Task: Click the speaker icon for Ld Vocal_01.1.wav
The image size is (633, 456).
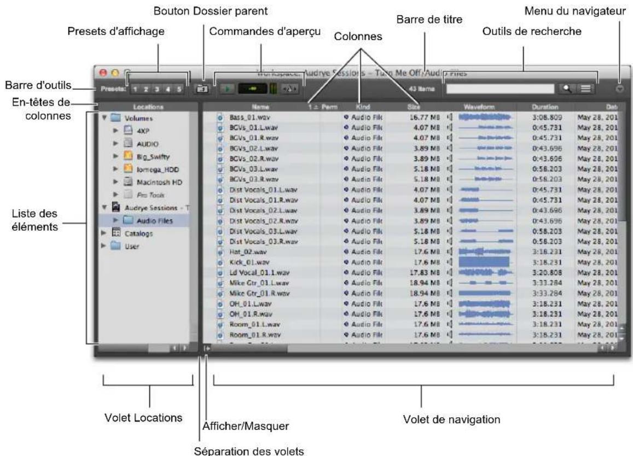Action: pos(450,273)
